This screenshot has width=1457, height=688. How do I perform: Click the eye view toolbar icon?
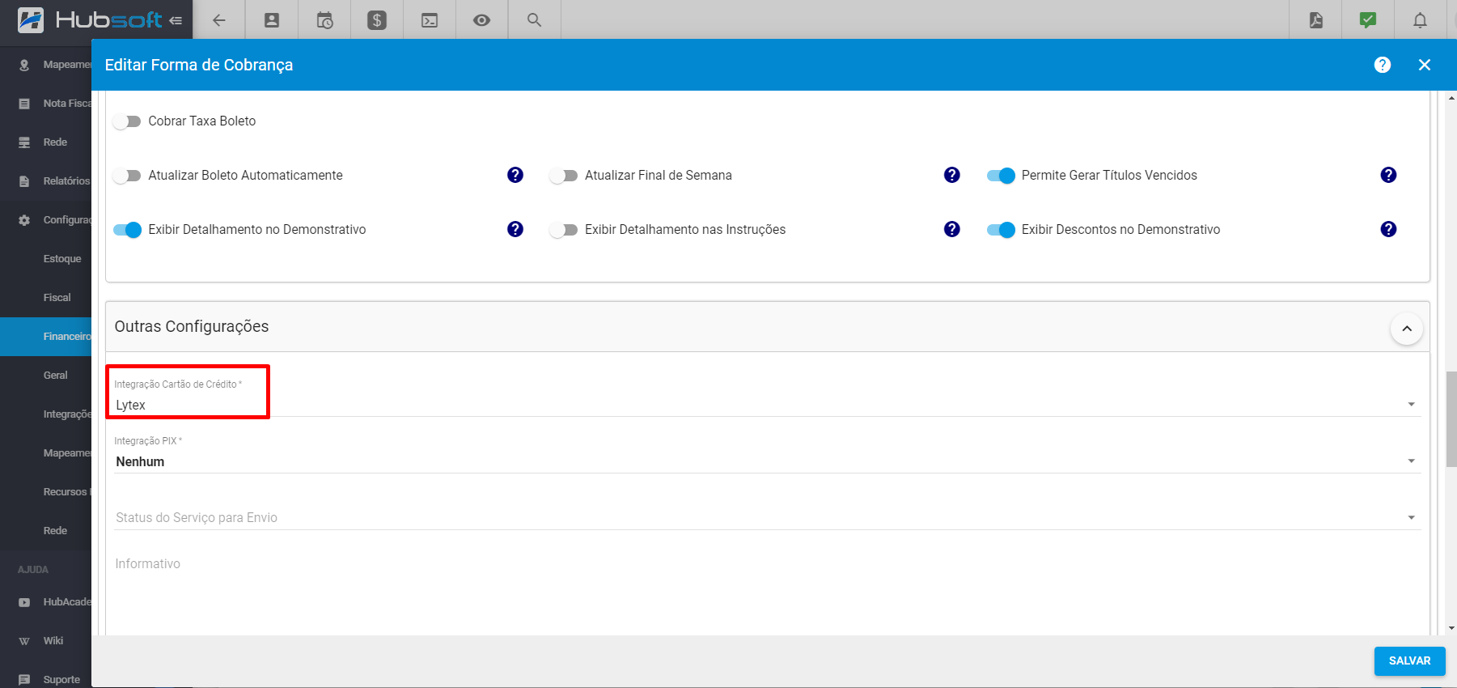pos(481,20)
